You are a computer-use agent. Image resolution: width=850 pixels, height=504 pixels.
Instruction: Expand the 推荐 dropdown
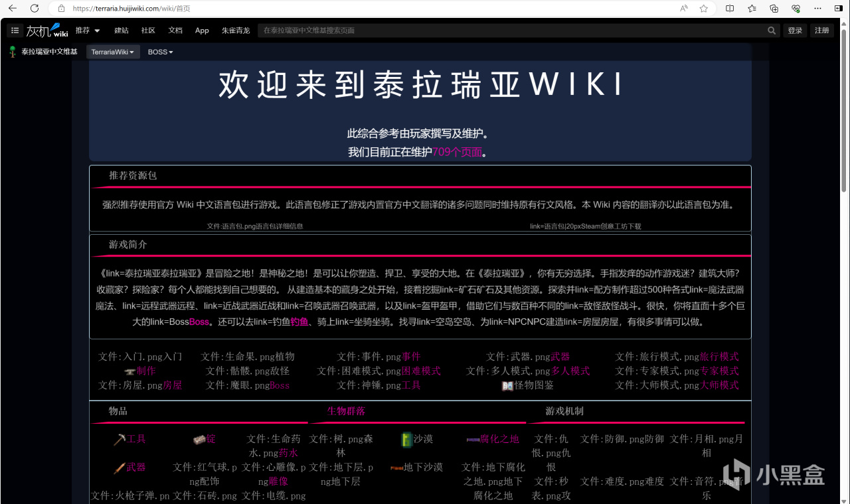point(88,31)
